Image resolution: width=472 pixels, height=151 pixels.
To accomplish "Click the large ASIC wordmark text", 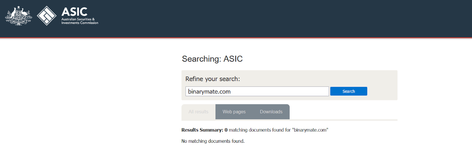I will point(74,12).
